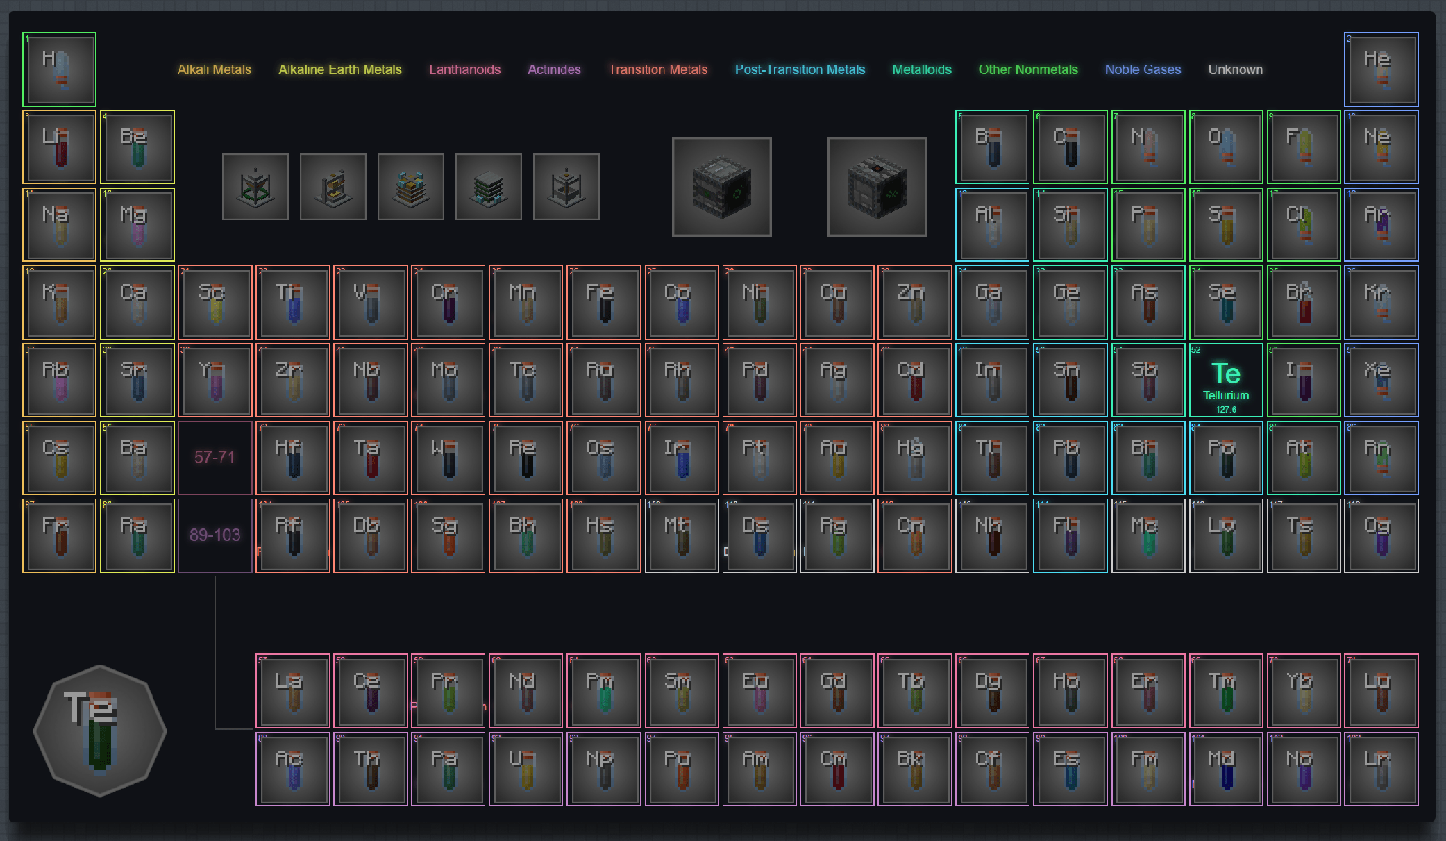Filter by Alkali Metals category
The height and width of the screenshot is (841, 1446).
[x=215, y=69]
